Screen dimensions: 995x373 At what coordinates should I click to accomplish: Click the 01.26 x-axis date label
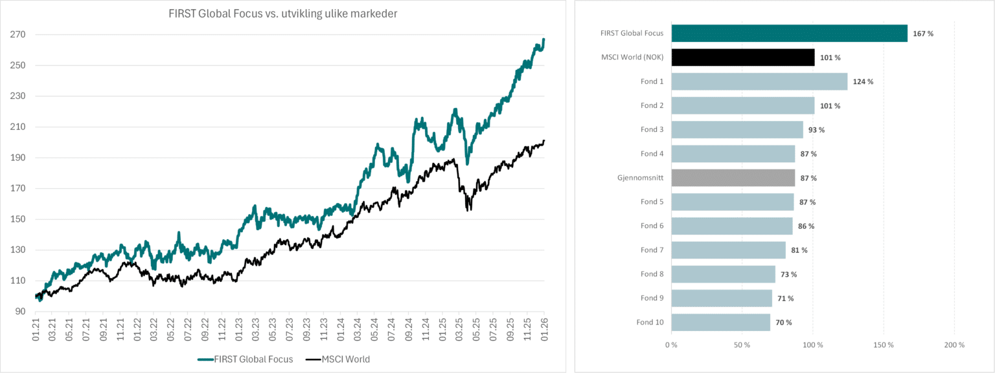(x=543, y=328)
